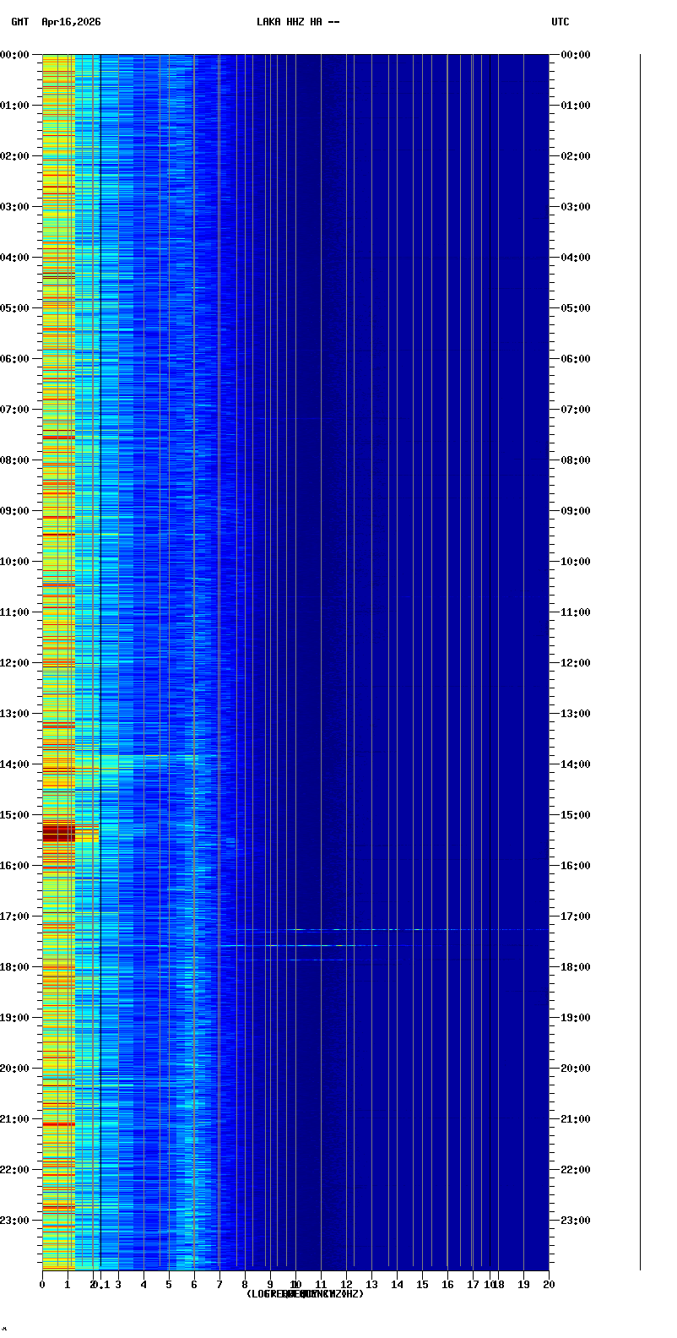Pick the 21:00 label on the GMT axis
This screenshot has height=1338, width=677.
point(16,1119)
